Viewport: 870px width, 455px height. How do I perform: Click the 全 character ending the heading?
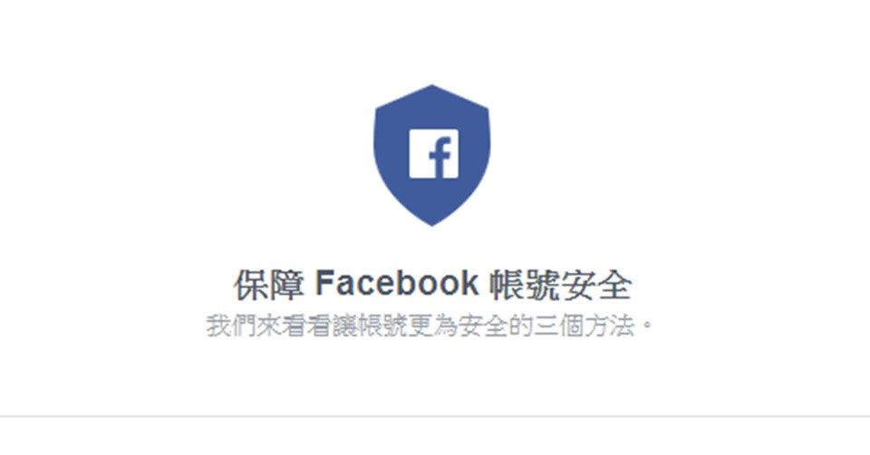[614, 285]
